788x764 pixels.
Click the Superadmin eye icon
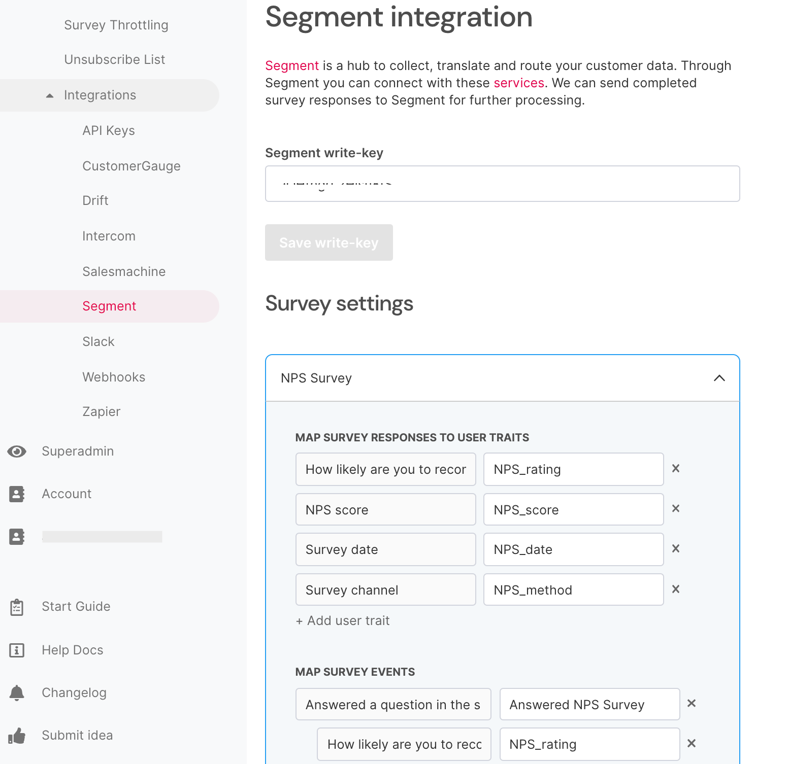point(17,451)
